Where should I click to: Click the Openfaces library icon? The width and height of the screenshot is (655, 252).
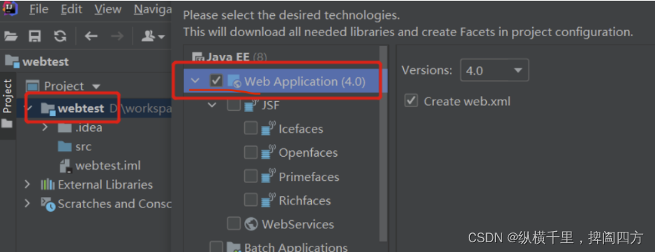[x=269, y=152]
